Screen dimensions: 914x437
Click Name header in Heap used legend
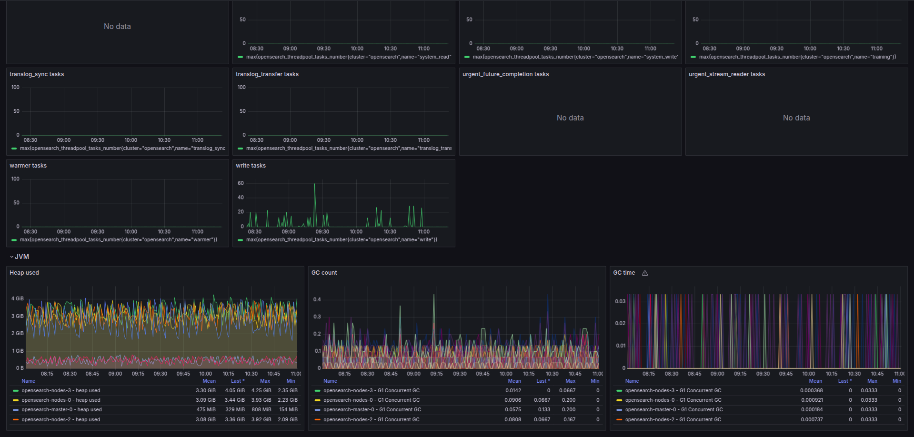[x=28, y=381]
